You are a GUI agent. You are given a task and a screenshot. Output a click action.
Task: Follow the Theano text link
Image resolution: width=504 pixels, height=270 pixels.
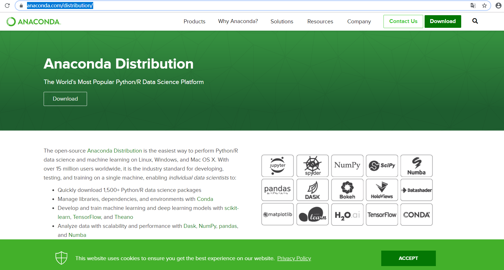click(x=124, y=217)
